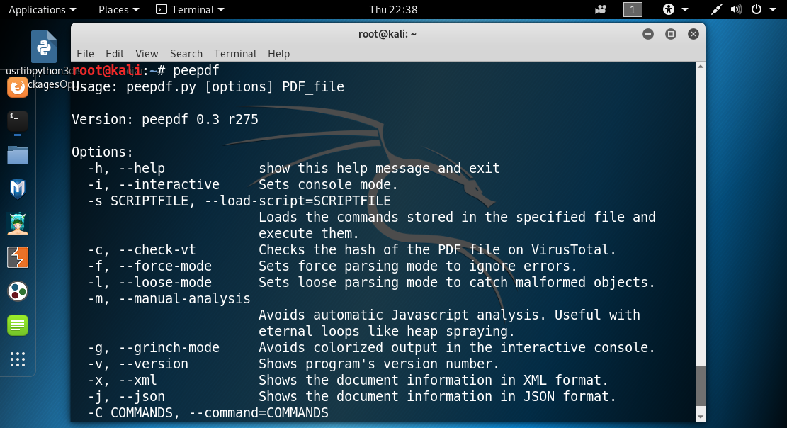Open Applications menu

(43, 9)
